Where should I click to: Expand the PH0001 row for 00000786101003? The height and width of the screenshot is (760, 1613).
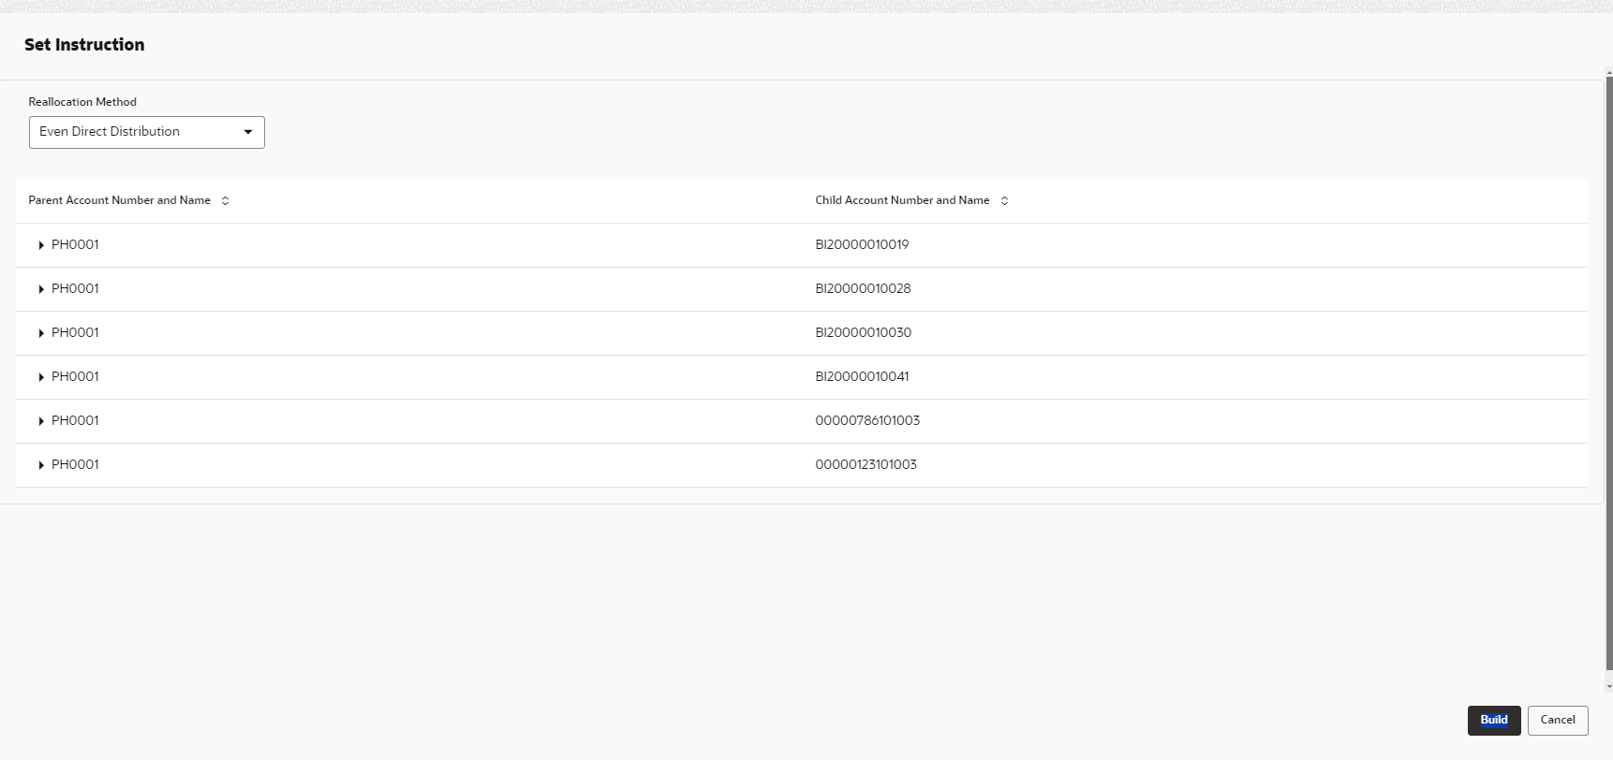pyautogui.click(x=41, y=421)
